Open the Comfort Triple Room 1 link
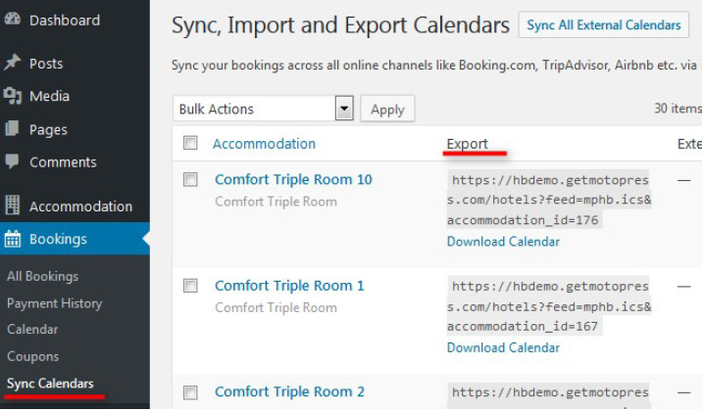The height and width of the screenshot is (411, 704). (x=289, y=286)
